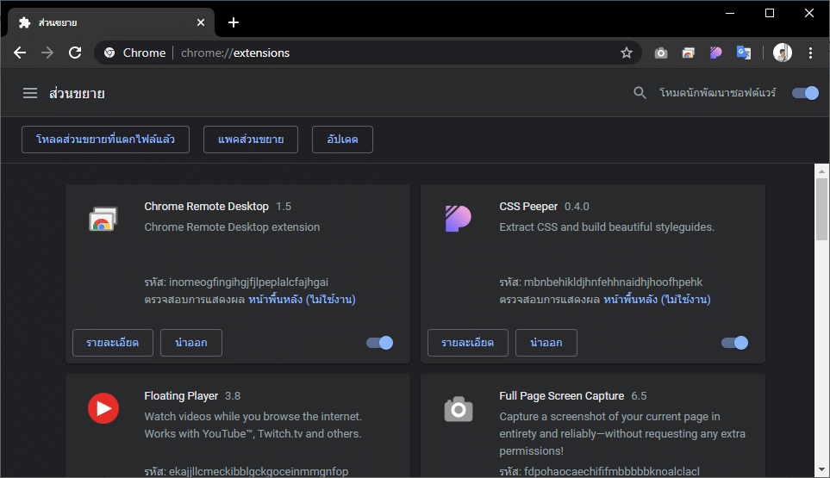Open Chrome Remote Desktop toolbar extension icon

(688, 53)
